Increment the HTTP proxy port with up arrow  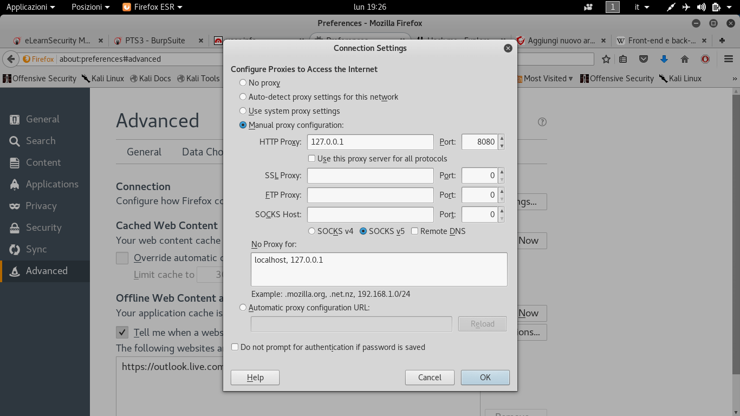pos(501,139)
